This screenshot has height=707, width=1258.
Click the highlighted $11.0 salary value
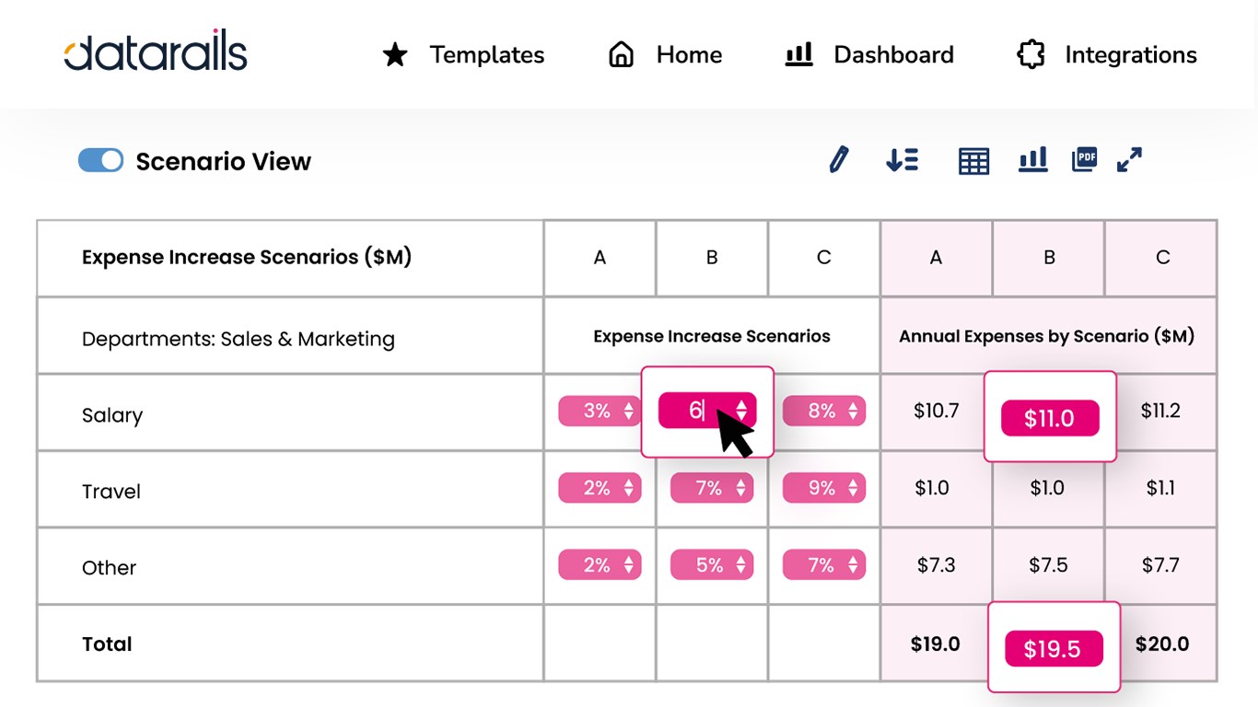point(1050,418)
